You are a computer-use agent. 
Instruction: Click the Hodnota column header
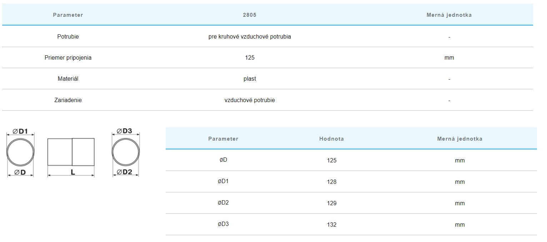(331, 139)
